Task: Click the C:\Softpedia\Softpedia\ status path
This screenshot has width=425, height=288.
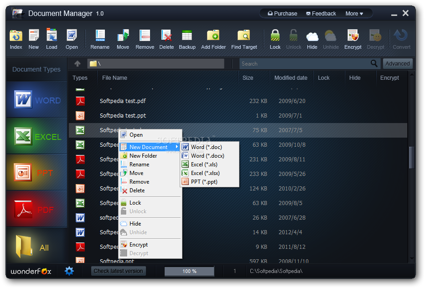Action: [276, 271]
